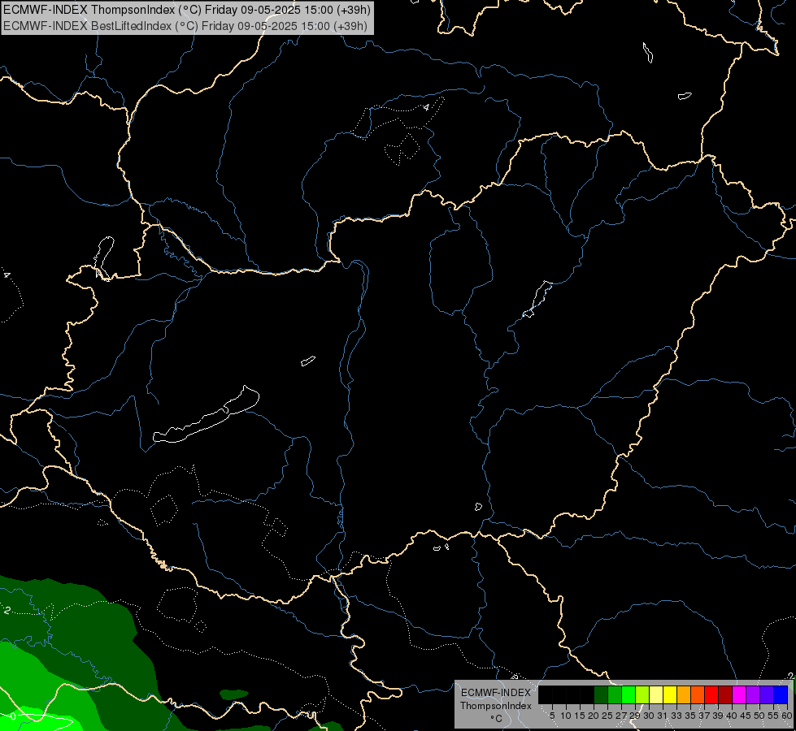
Task: Click the BestLiftedIndex title line
Action: tap(185, 26)
